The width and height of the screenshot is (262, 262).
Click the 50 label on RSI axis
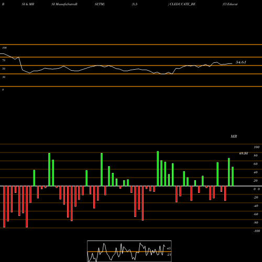[4, 69]
